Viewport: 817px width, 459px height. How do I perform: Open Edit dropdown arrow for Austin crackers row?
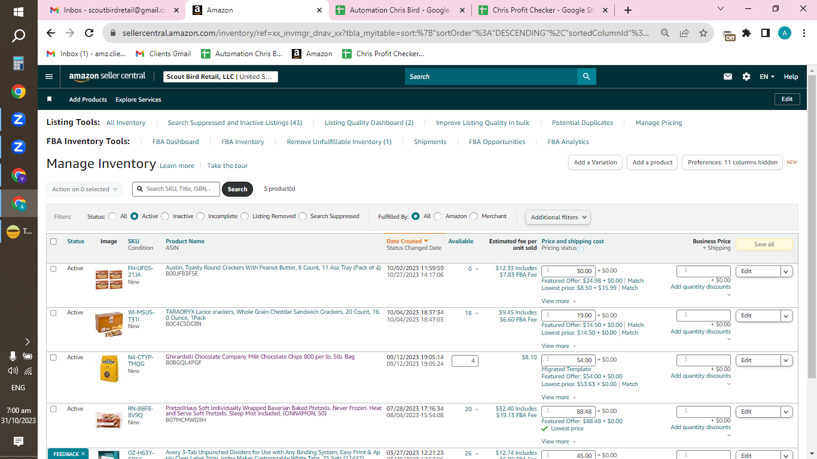point(786,271)
